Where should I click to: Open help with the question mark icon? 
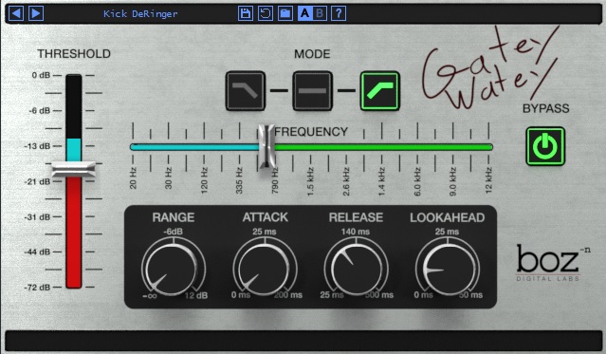339,13
